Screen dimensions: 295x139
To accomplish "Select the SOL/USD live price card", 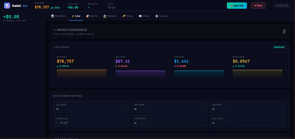I will (140, 66).
